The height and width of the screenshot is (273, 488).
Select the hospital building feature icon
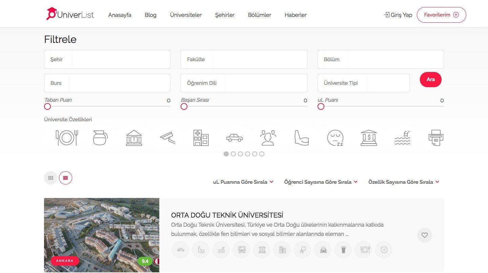click(x=201, y=138)
